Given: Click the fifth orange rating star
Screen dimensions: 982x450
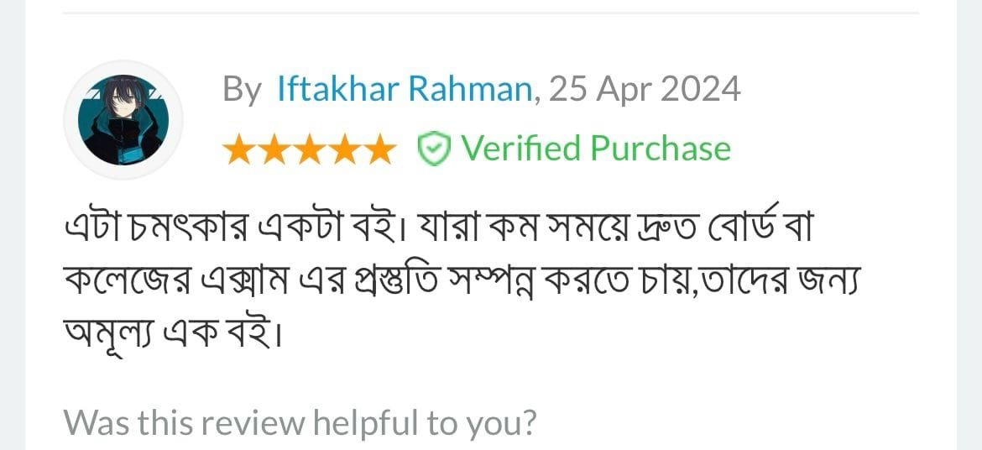Looking at the screenshot, I should (x=377, y=150).
